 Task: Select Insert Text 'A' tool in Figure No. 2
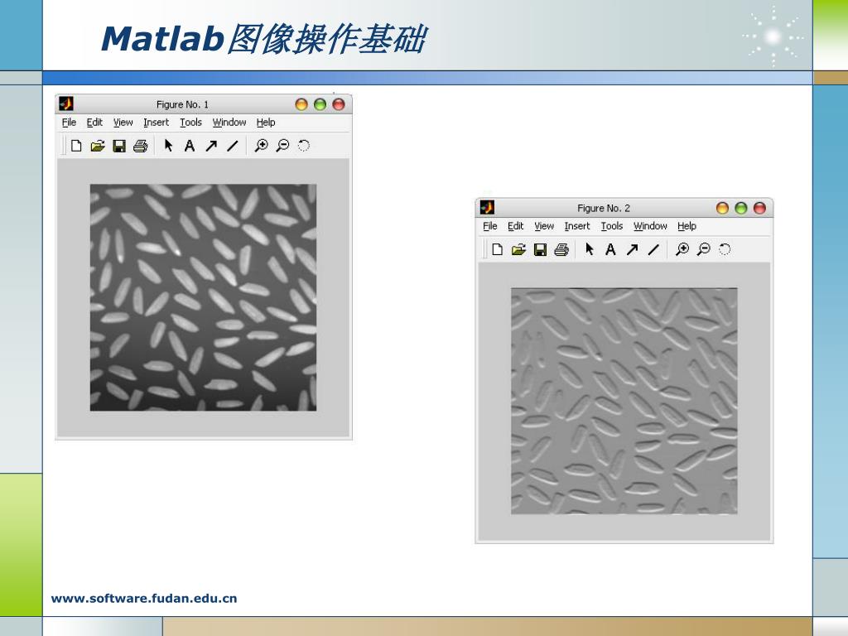coord(610,249)
